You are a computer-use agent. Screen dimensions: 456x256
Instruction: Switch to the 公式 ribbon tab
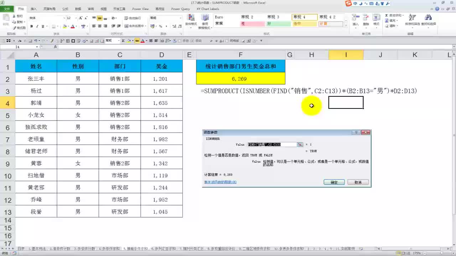(x=65, y=9)
